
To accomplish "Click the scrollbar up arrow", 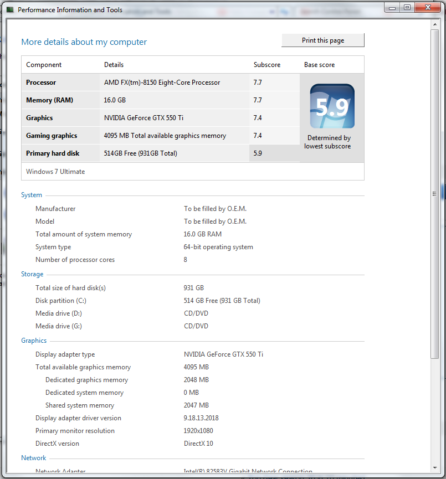I will pyautogui.click(x=435, y=24).
